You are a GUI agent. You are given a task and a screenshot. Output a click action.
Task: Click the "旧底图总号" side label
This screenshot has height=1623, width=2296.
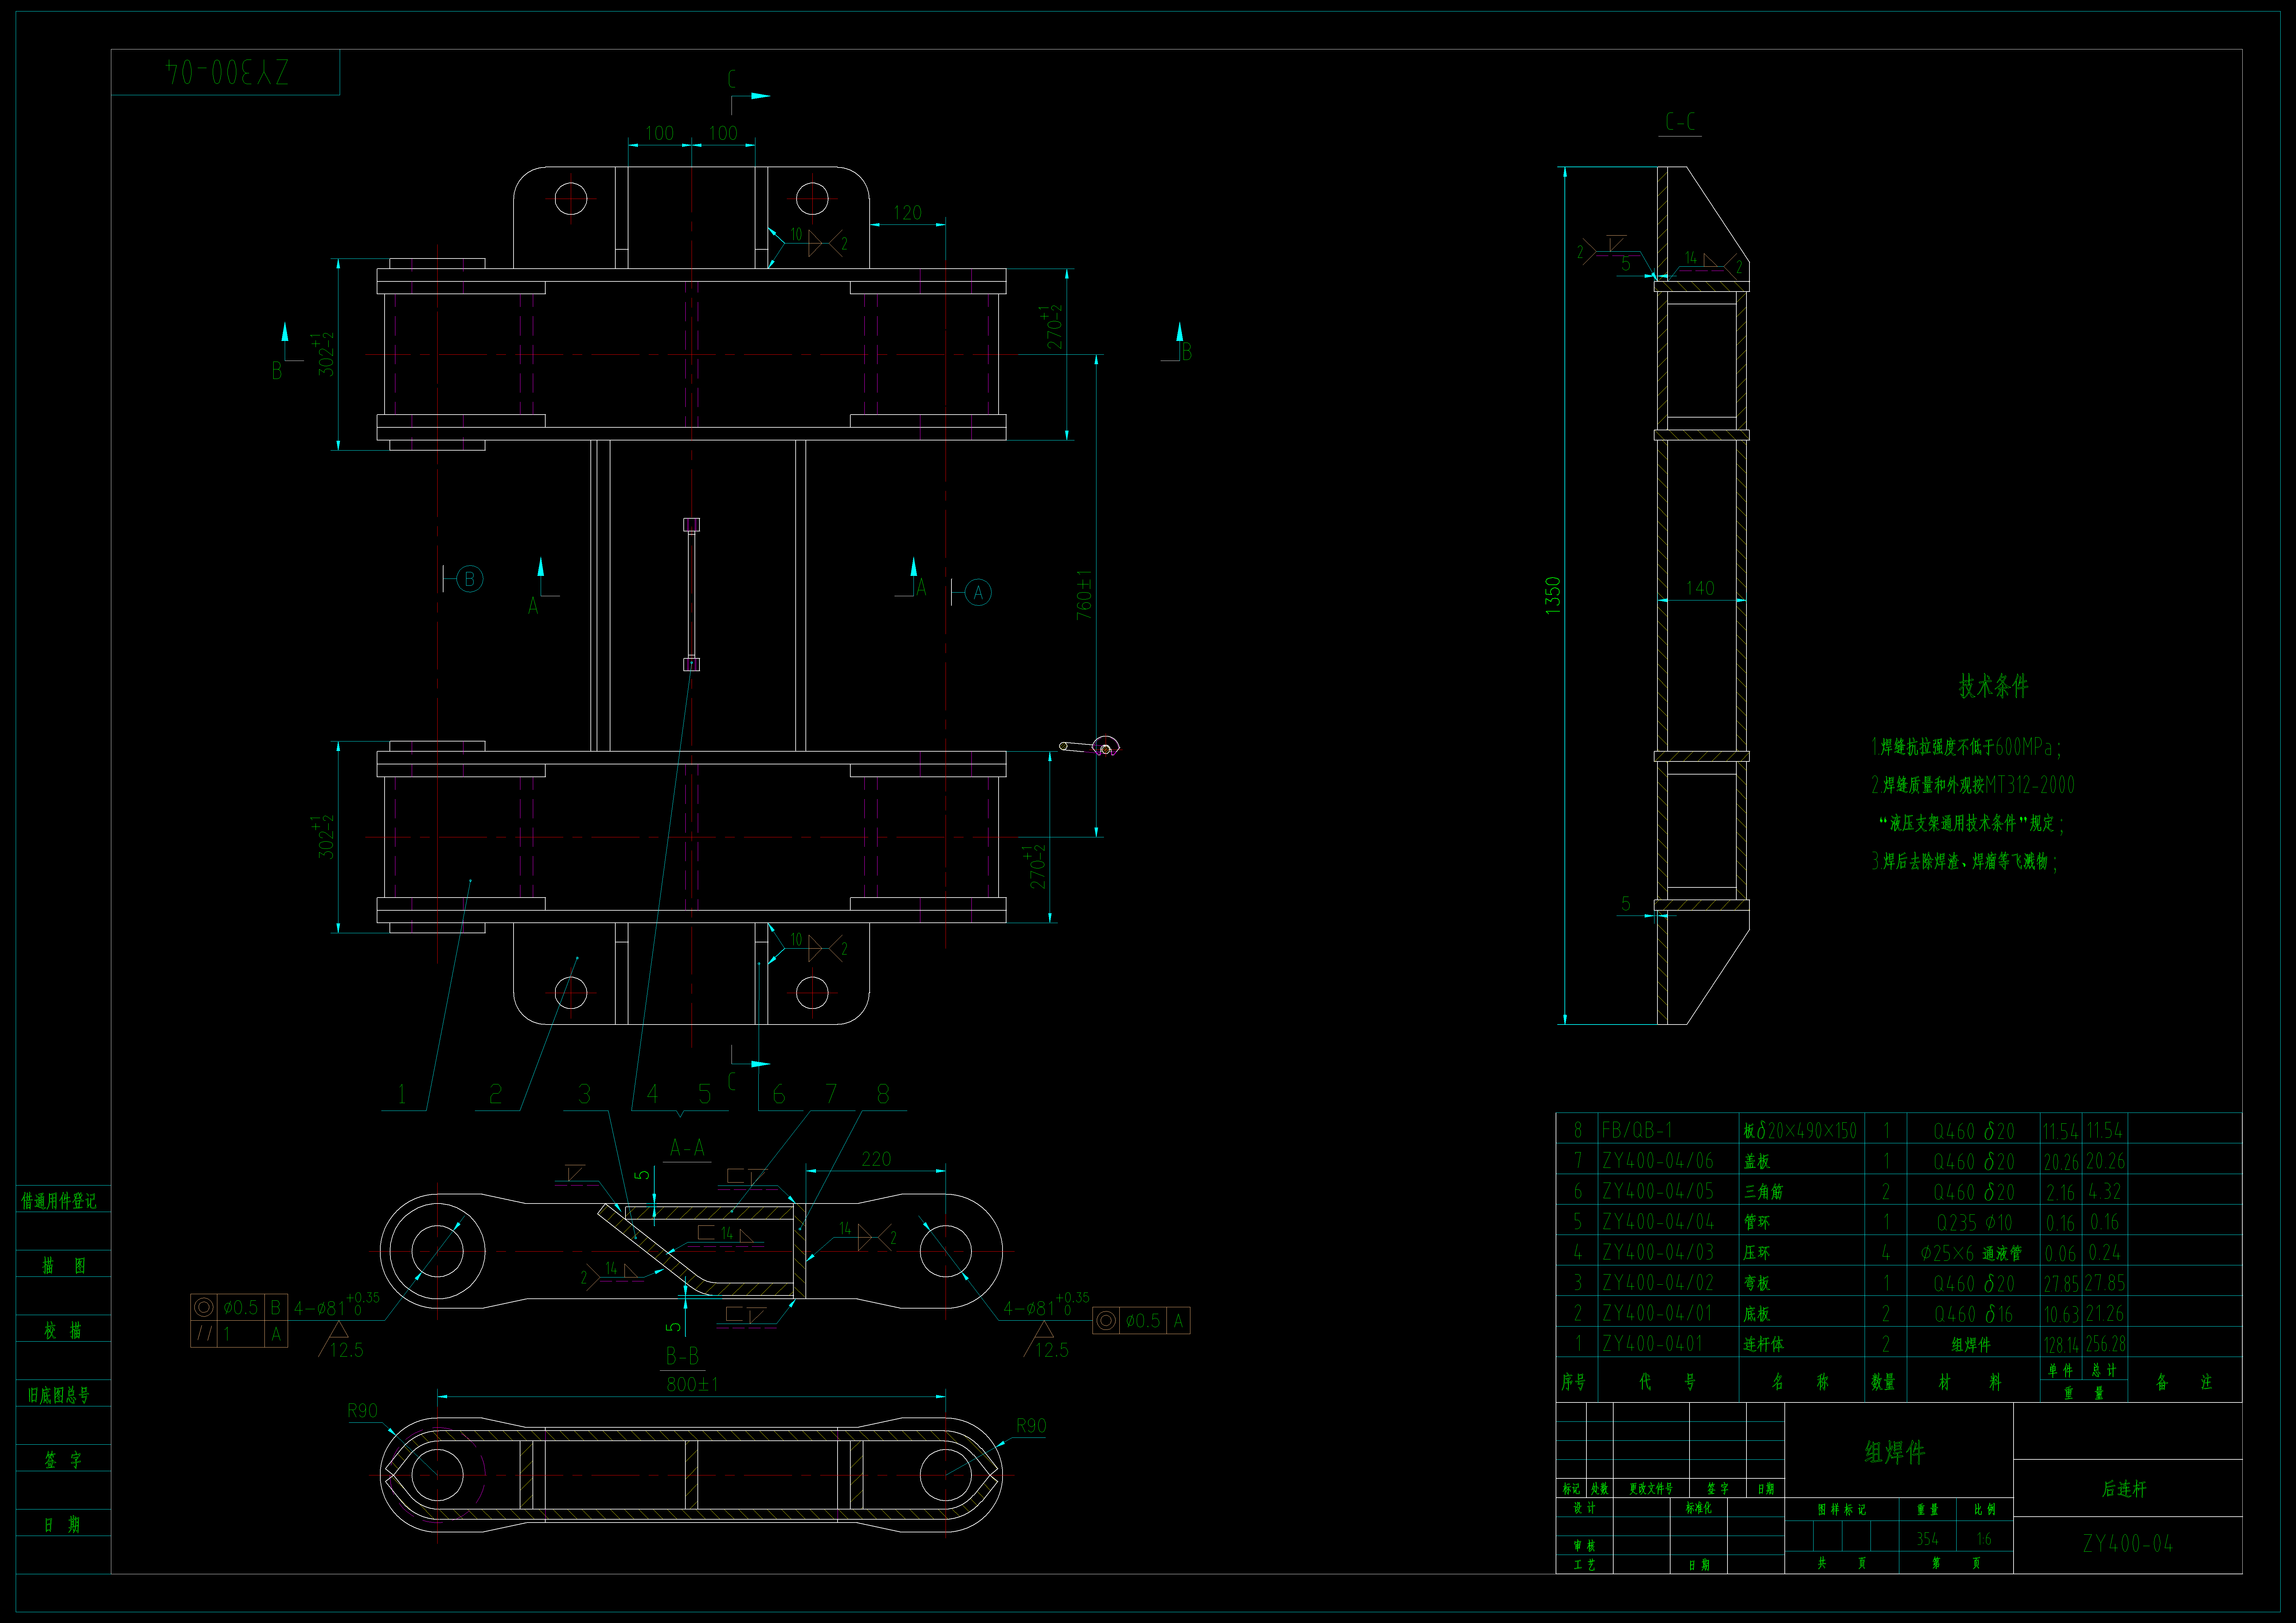click(59, 1395)
